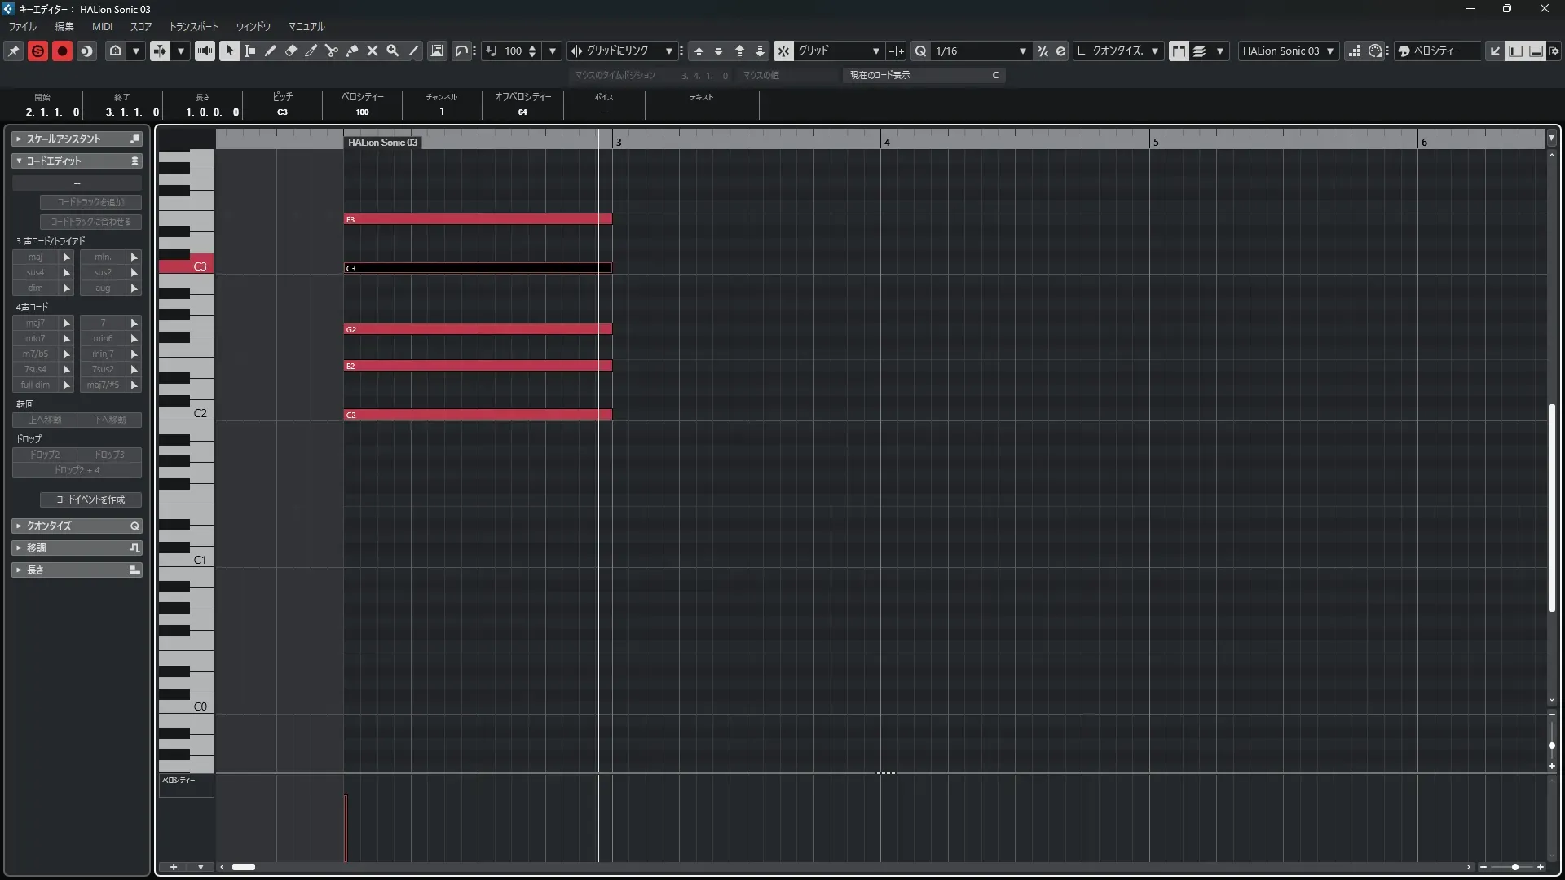This screenshot has width=1565, height=880.
Task: Select the Zoom magnifier tool
Action: pos(393,51)
